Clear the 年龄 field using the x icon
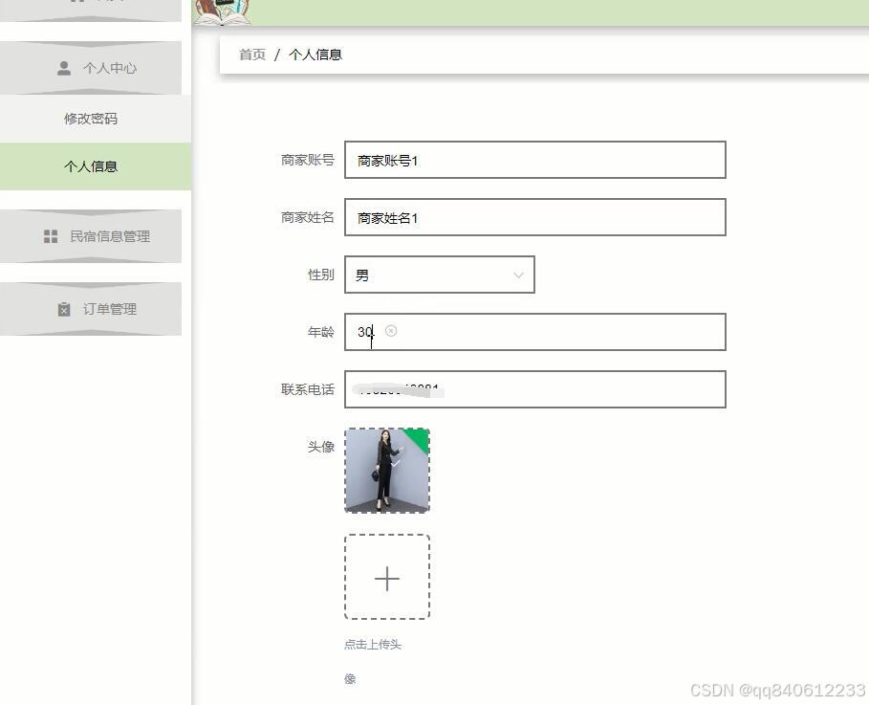 pos(392,331)
